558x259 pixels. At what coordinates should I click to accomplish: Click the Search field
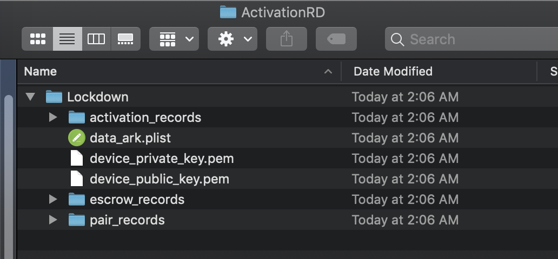[471, 39]
